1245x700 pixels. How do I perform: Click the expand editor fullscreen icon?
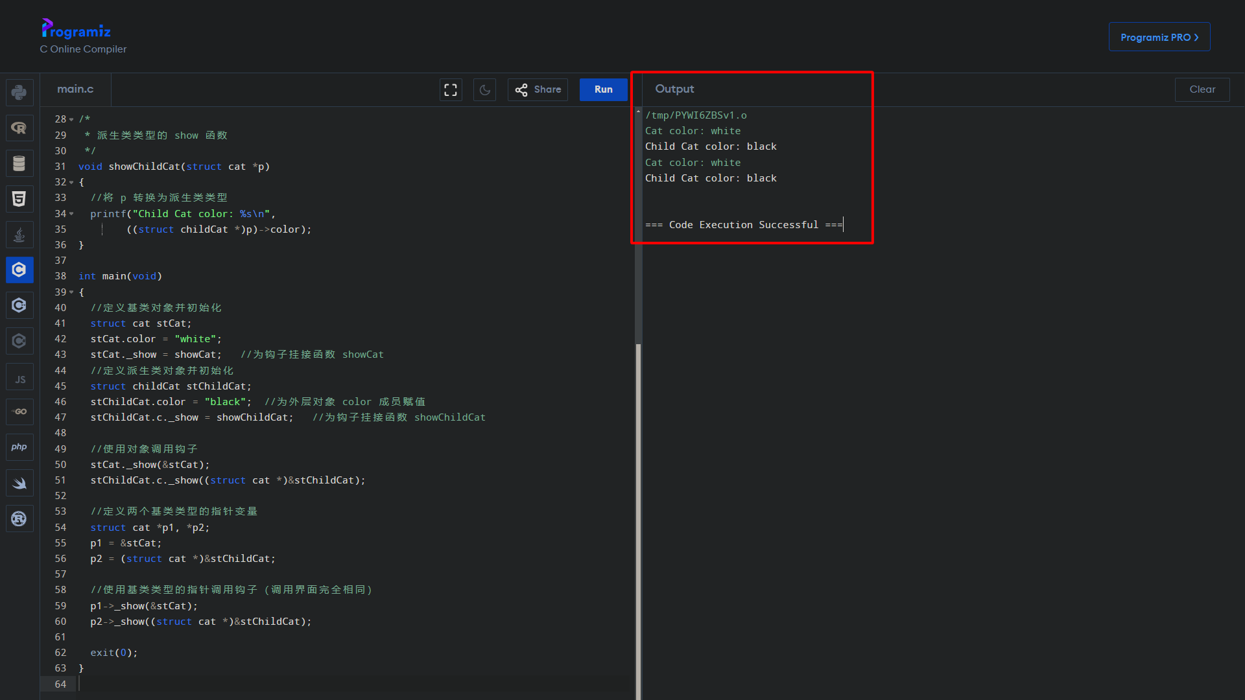[x=451, y=89]
